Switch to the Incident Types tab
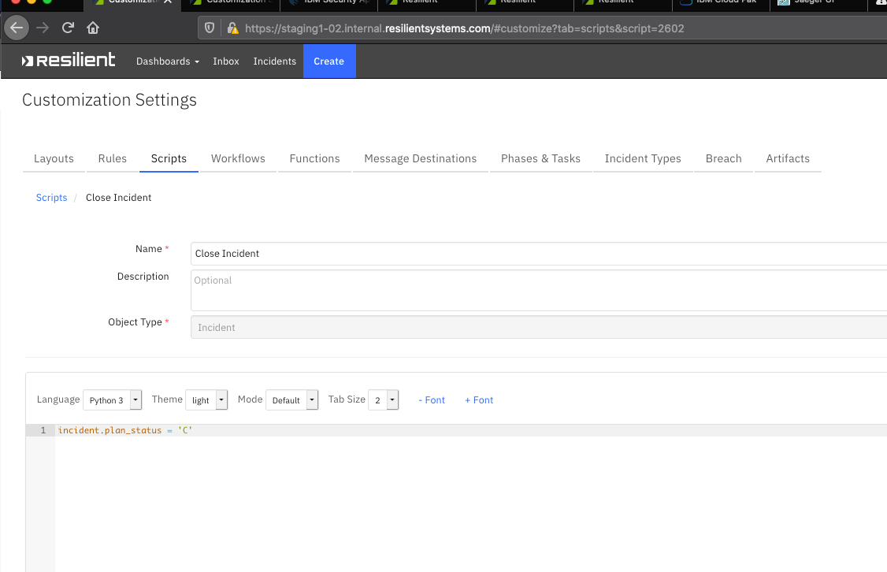Viewport: 887px width, 572px height. 643,158
